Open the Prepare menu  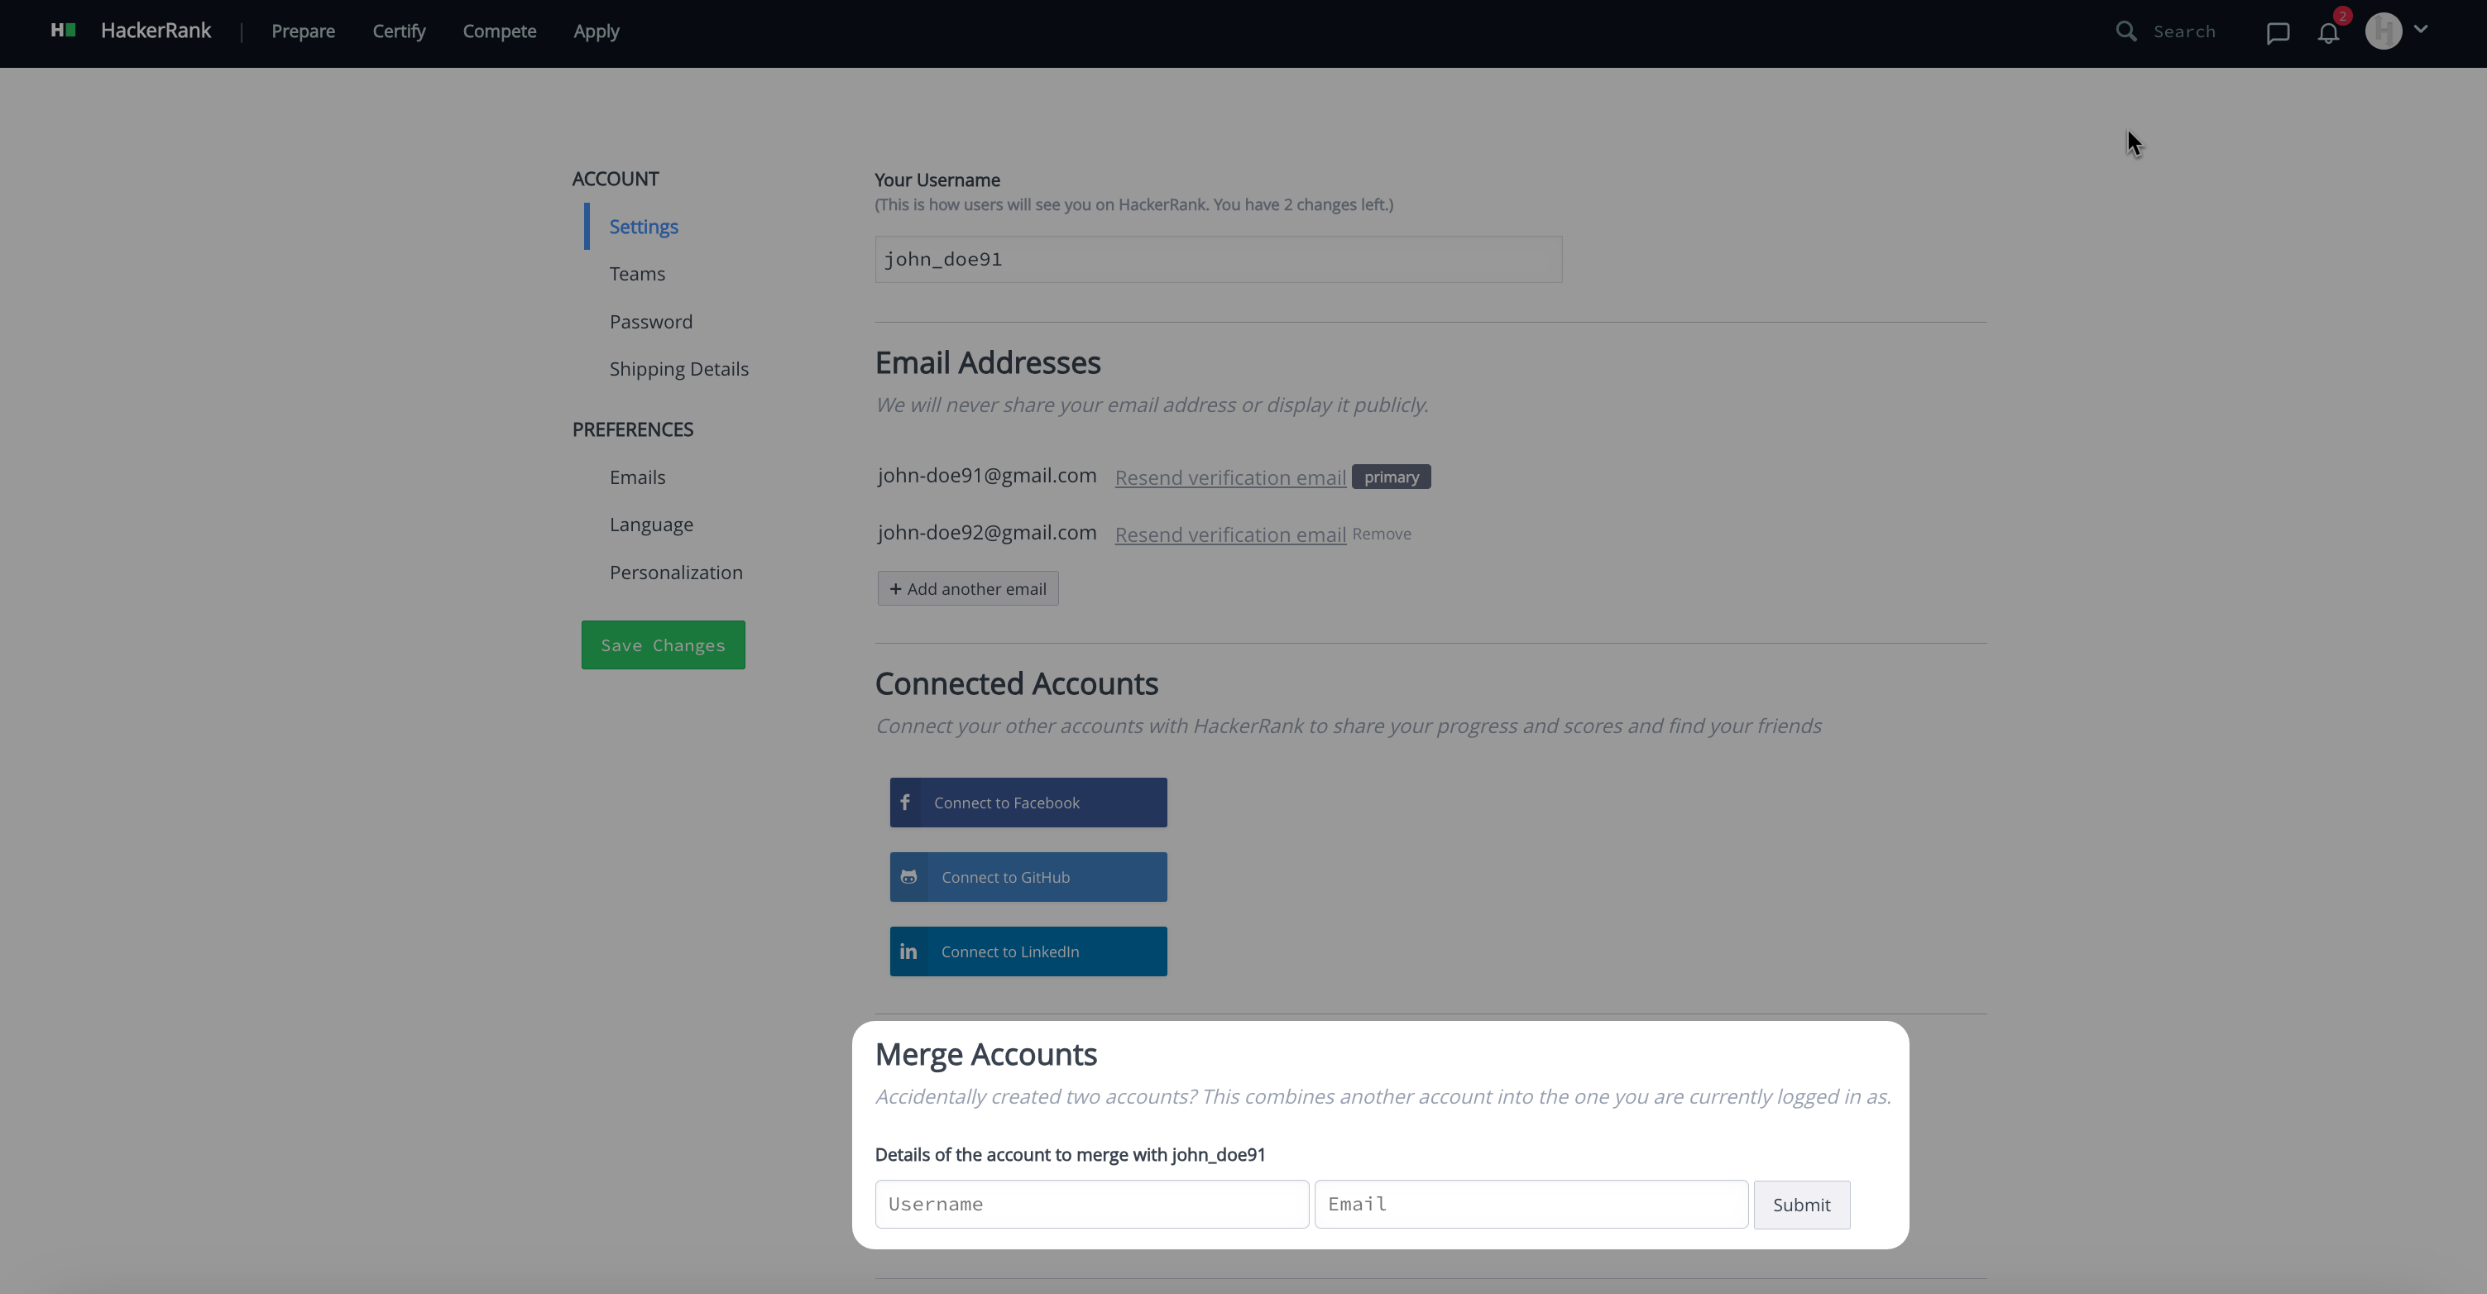tap(303, 31)
